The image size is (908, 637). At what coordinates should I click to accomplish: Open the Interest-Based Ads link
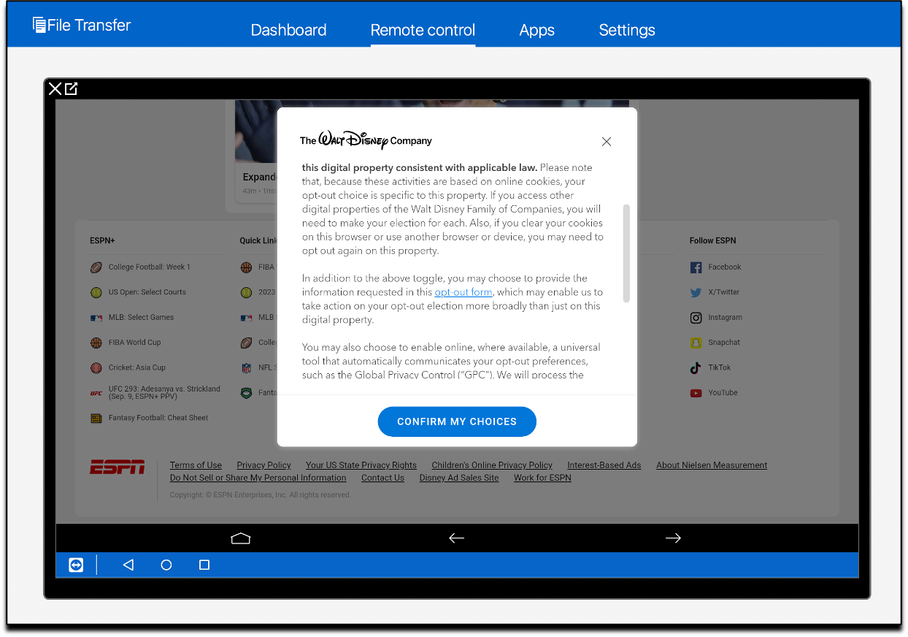[604, 465]
